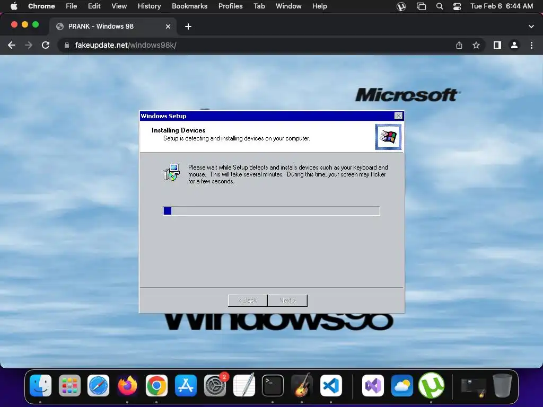Open the Help menu

click(320, 6)
